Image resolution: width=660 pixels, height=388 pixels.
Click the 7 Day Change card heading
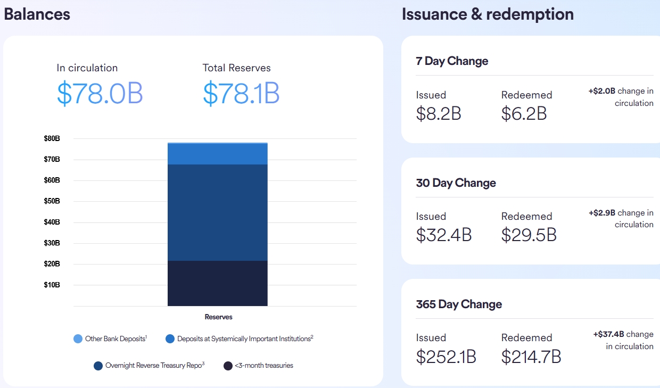[x=452, y=61]
